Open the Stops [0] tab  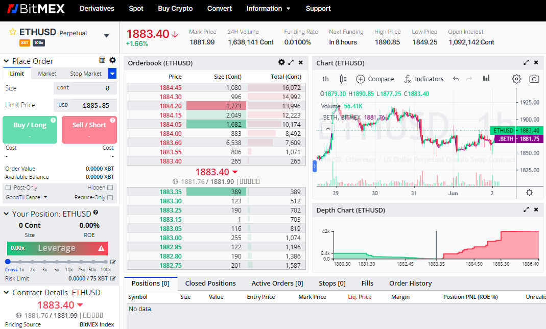332,284
